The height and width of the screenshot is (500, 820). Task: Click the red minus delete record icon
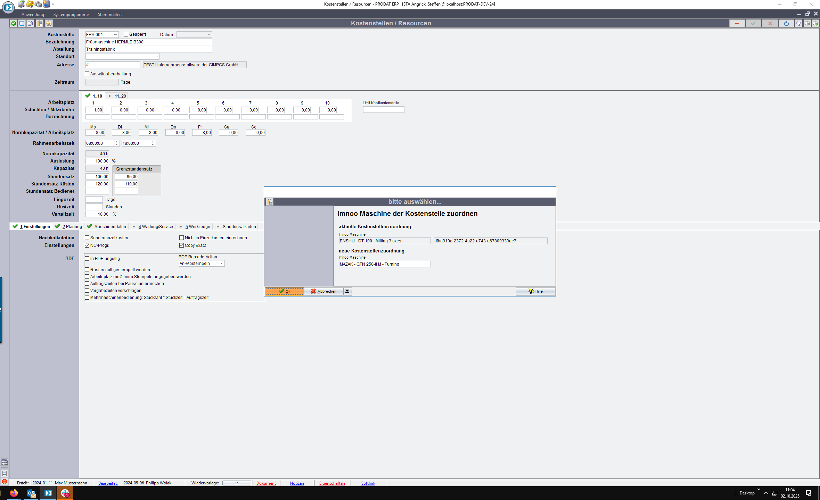tap(737, 23)
